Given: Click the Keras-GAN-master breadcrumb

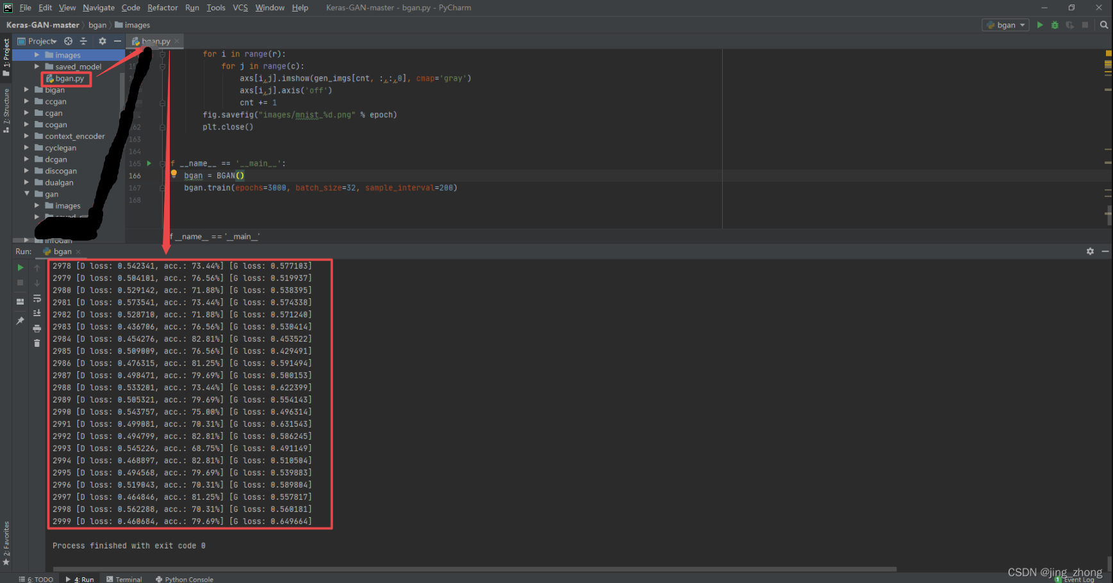Looking at the screenshot, I should pos(43,25).
